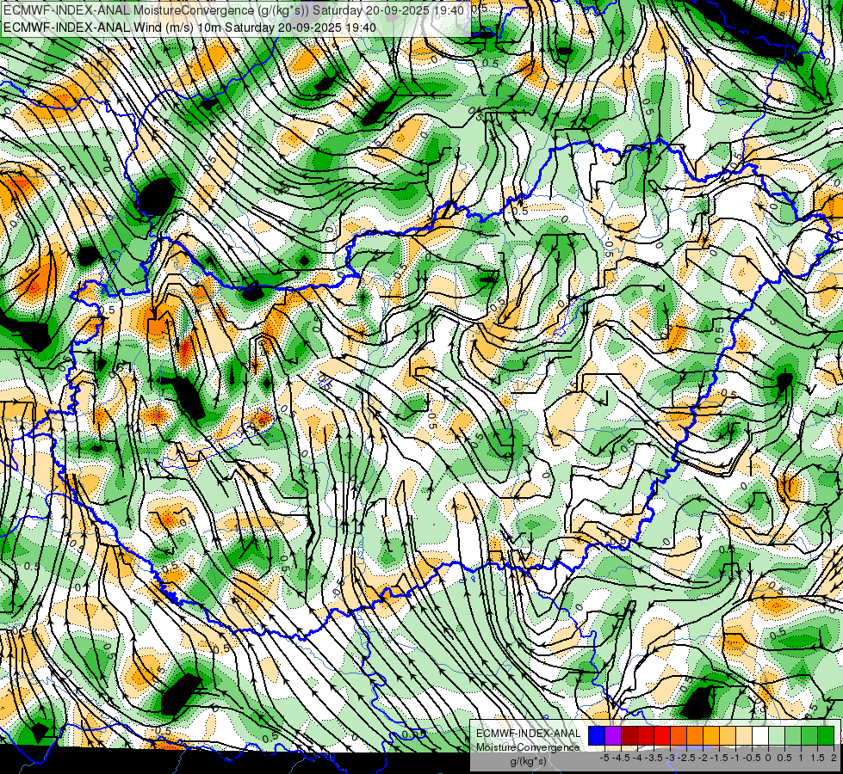Select the dark red swatch between -4.5 and -4
The image size is (843, 774).
(629, 736)
